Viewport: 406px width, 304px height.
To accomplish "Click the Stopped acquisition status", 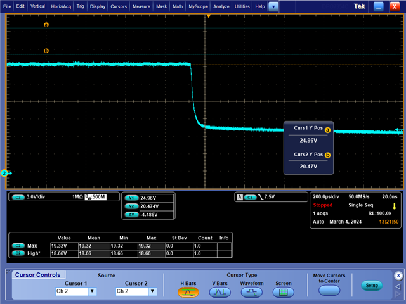I will pyautogui.click(x=323, y=205).
